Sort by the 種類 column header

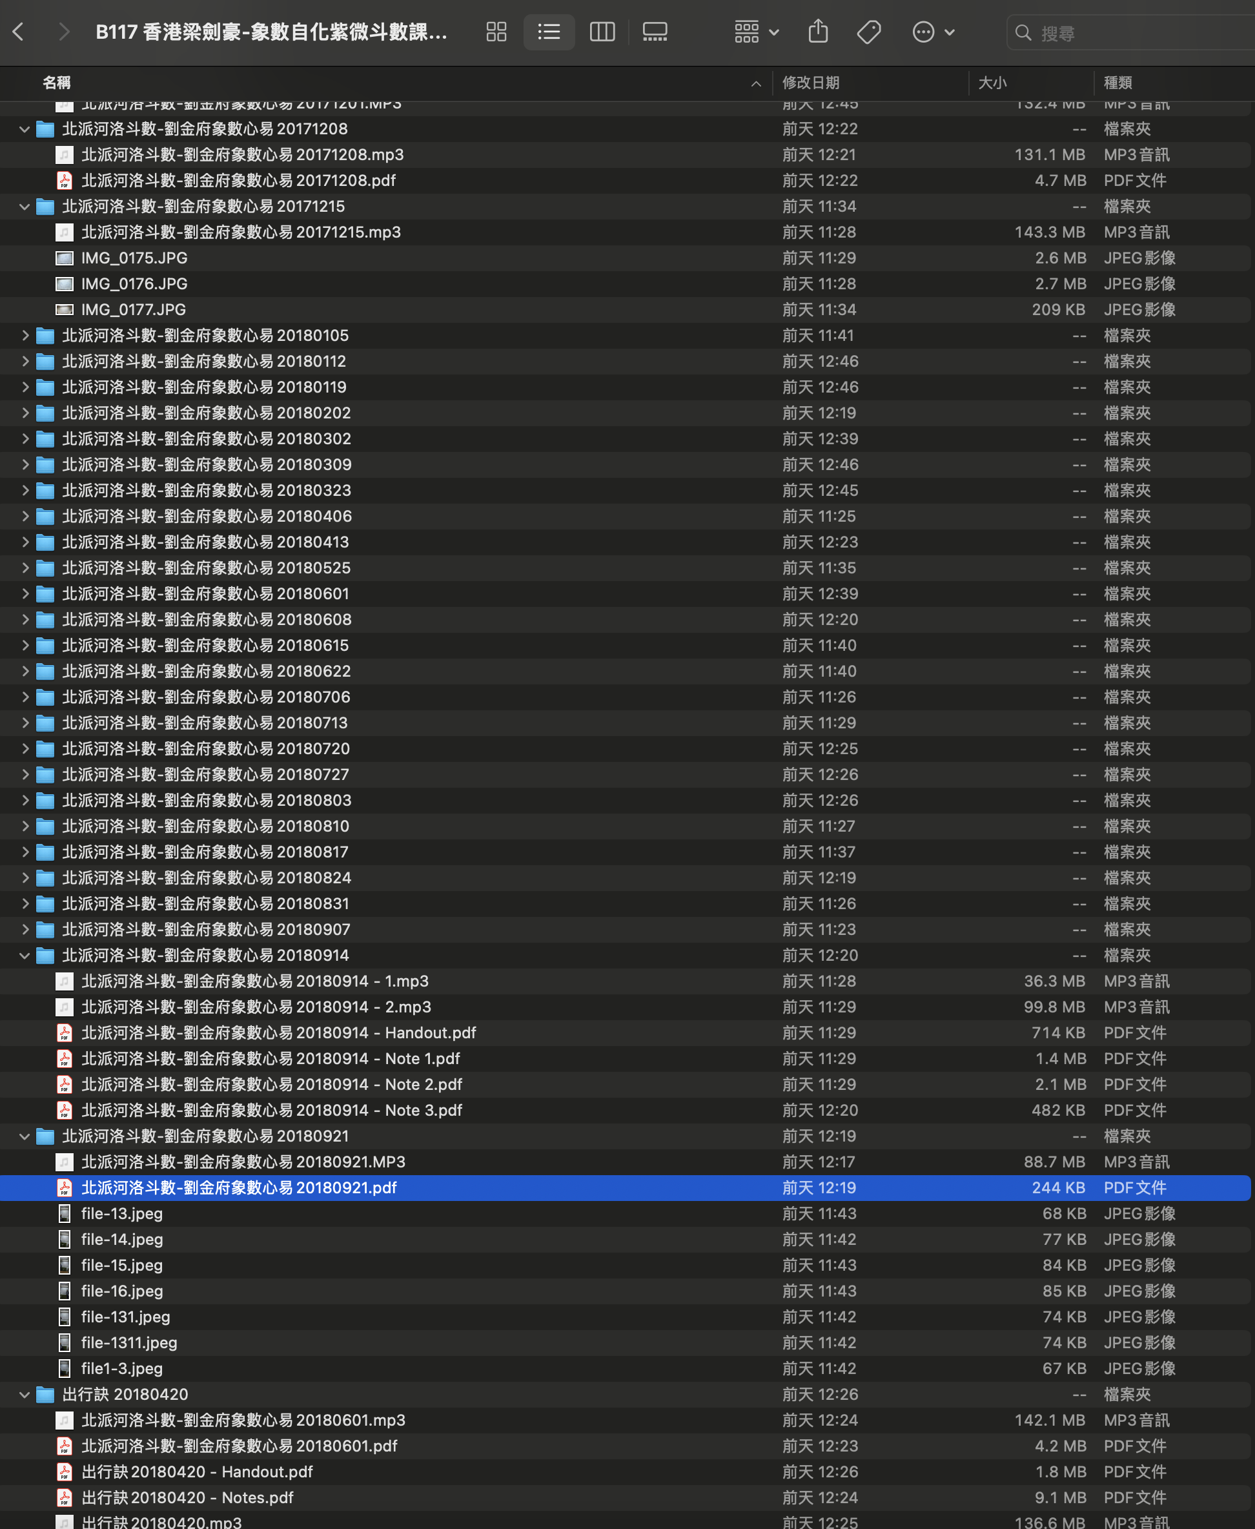point(1117,83)
